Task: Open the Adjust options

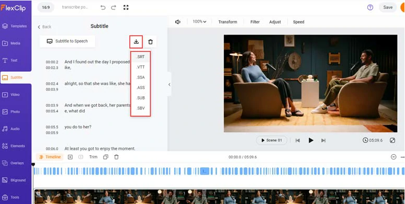Action: tap(275, 22)
